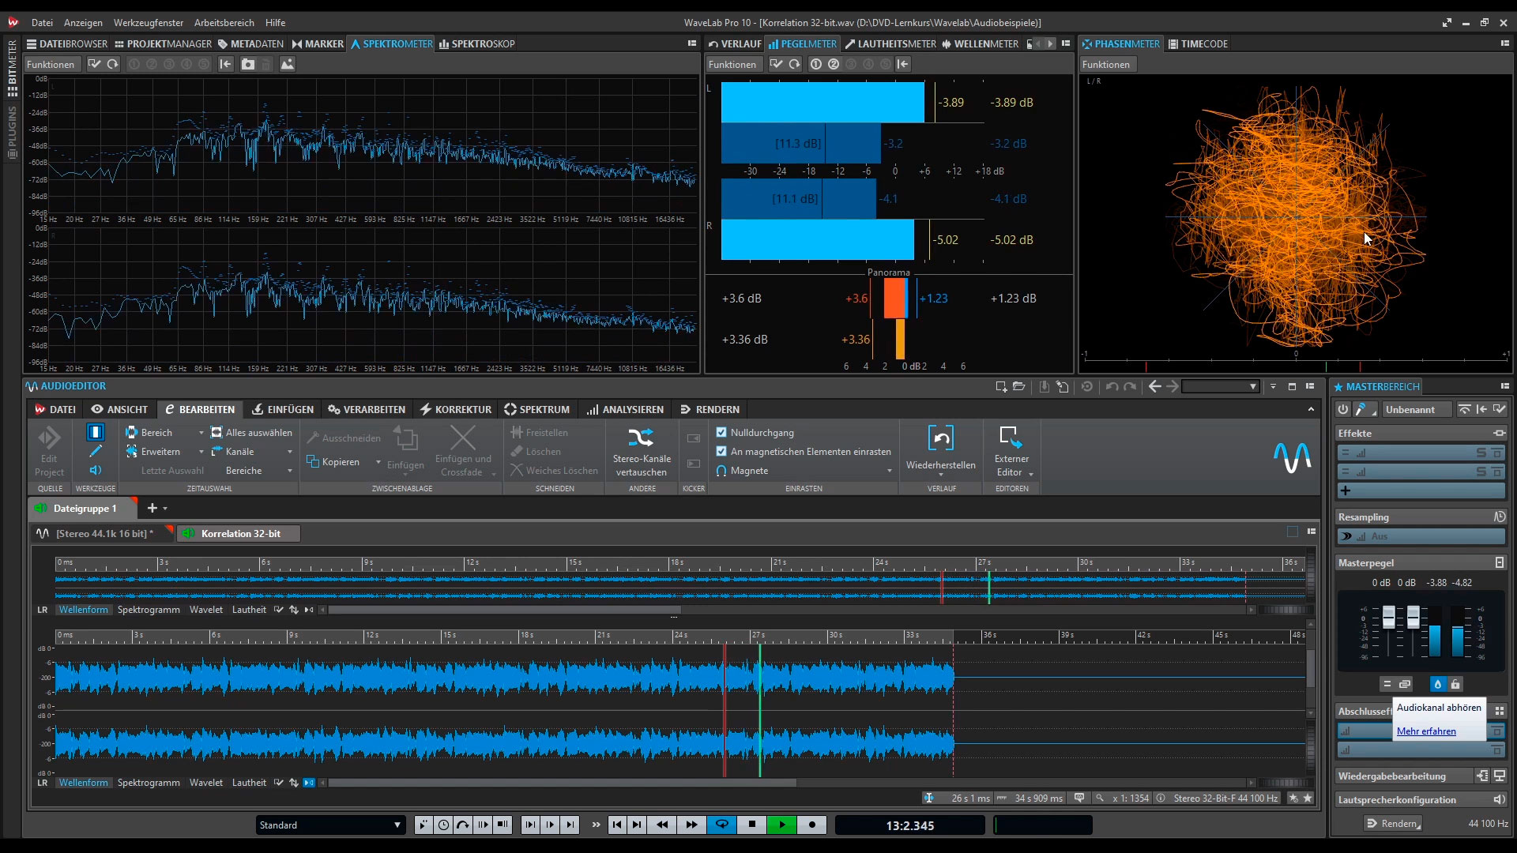Screen dimensions: 1517x853
Task: Switch lower view to Spektrogramm
Action: click(x=149, y=783)
